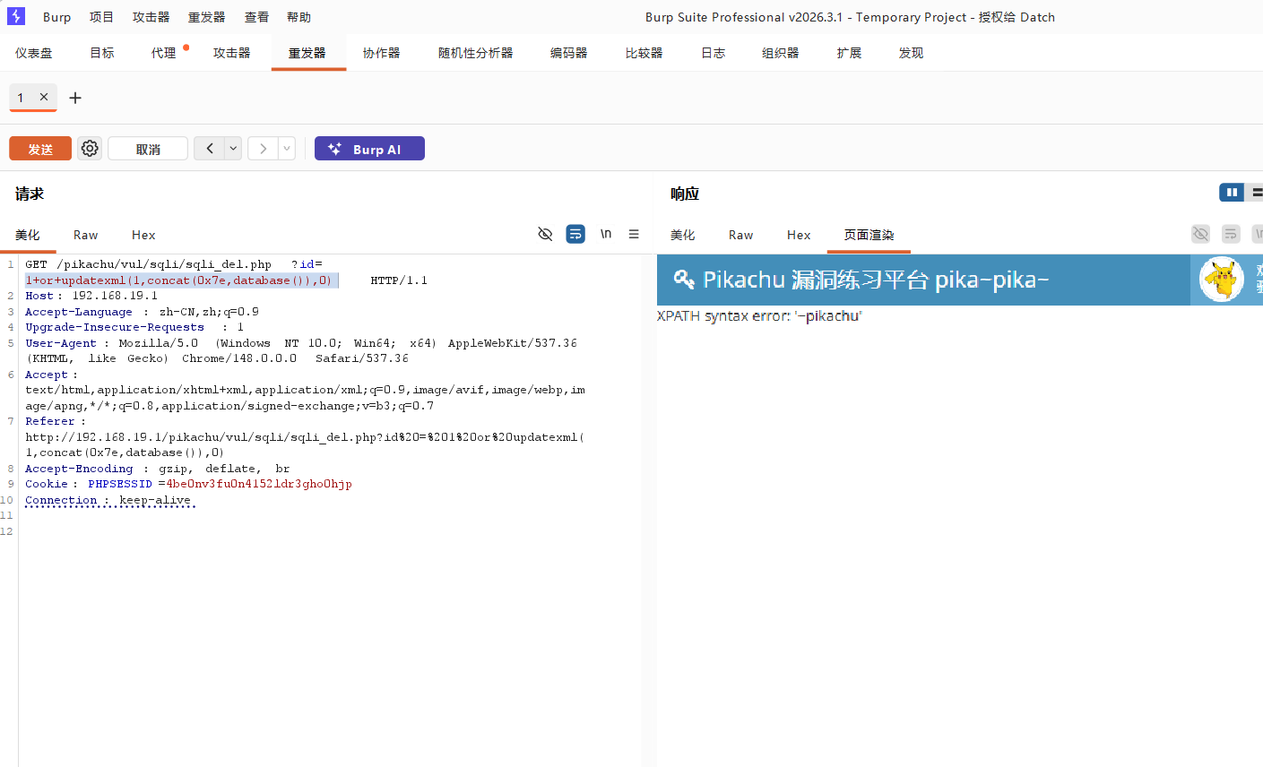The width and height of the screenshot is (1263, 767).
Task: Toggle word wrap in the request editor
Action: 575,234
